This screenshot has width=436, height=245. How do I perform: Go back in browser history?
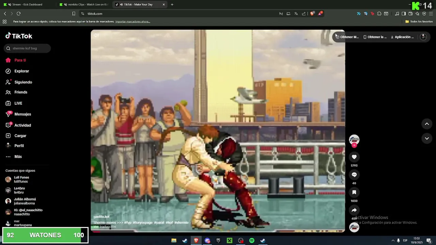tap(5, 14)
